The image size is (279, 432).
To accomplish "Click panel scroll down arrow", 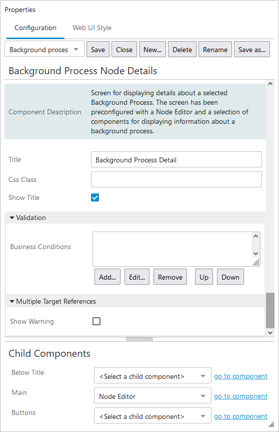I will (x=270, y=333).
